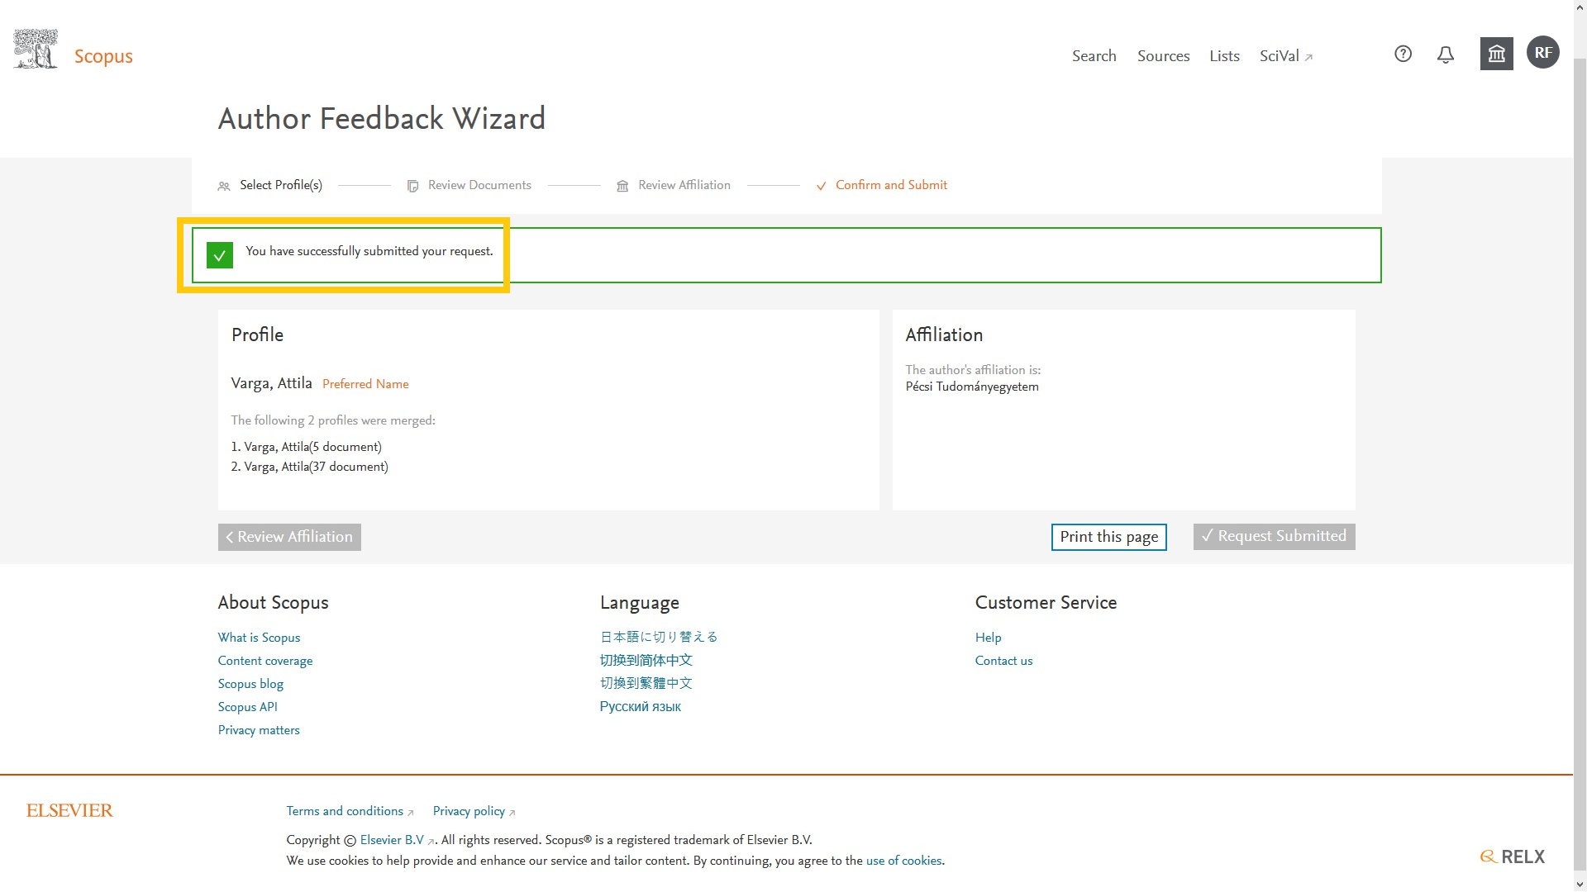The width and height of the screenshot is (1587, 892).
Task: Go to Confirm and Submit step
Action: 891,185
